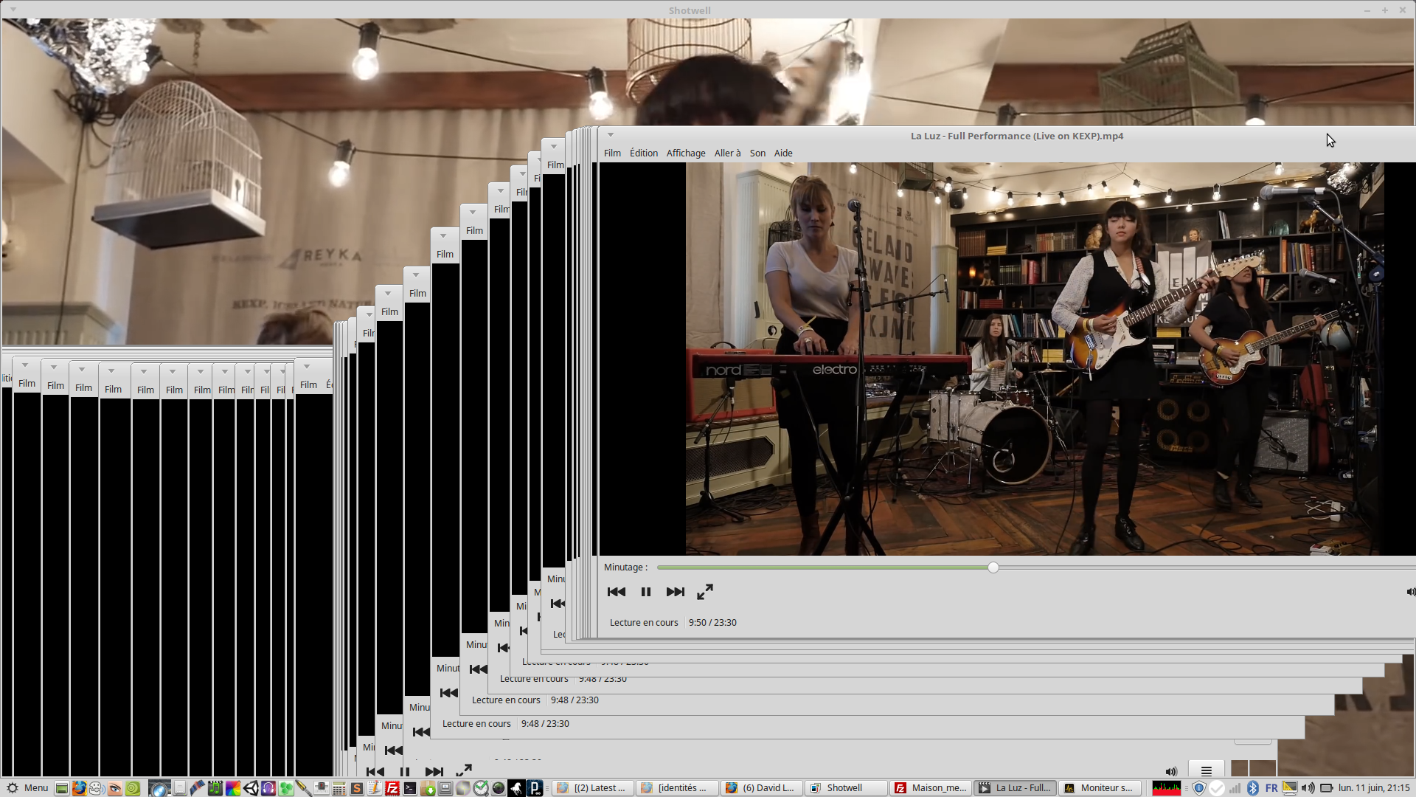The height and width of the screenshot is (797, 1416).
Task: Open the Shotwell window menu arrow
Action: tap(13, 10)
